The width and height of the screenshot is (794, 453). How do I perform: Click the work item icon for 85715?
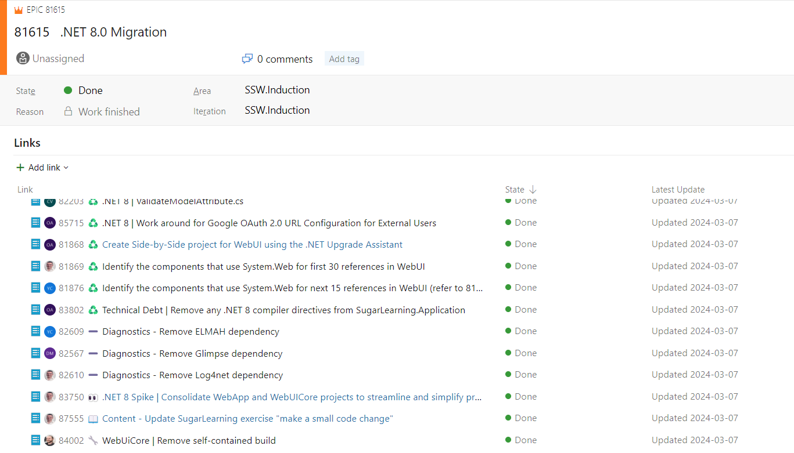point(36,223)
